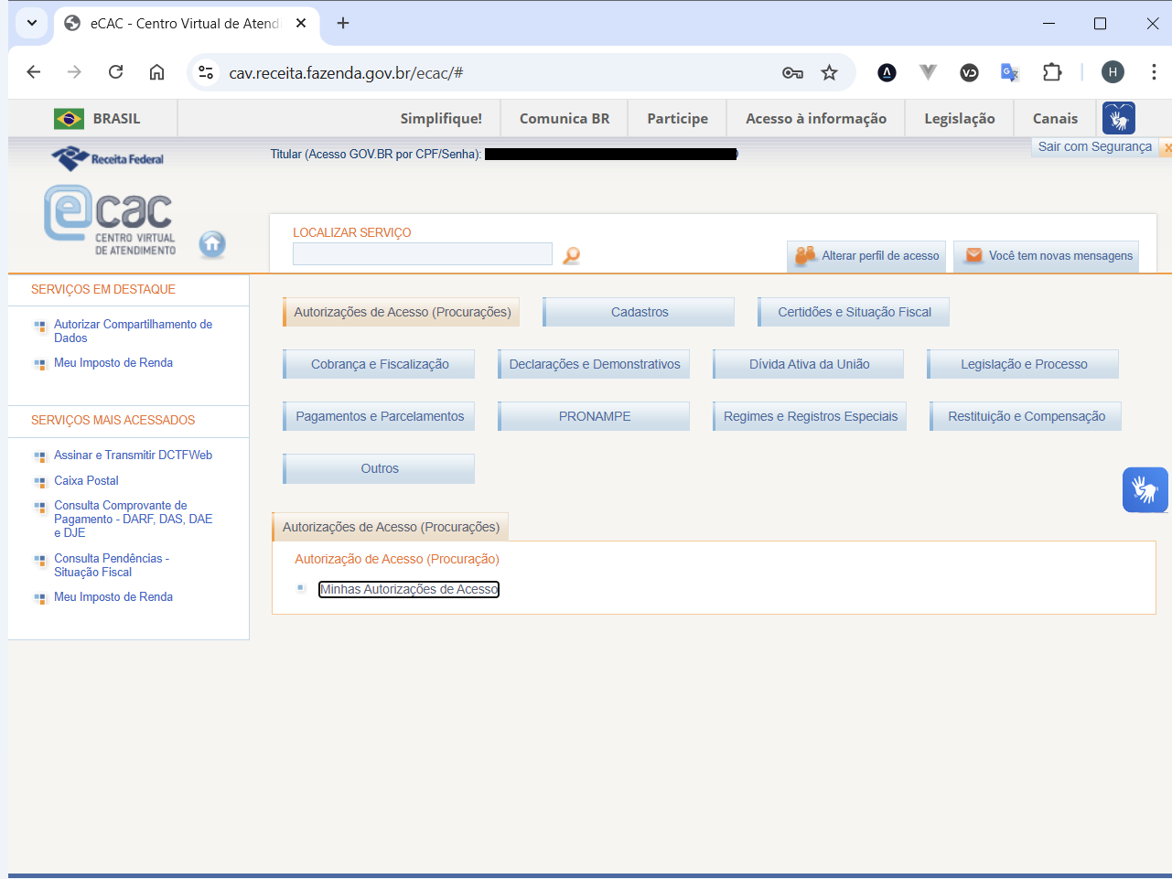Open the browser extensions puzzle icon
The width and height of the screenshot is (1172, 879).
[x=1052, y=73]
